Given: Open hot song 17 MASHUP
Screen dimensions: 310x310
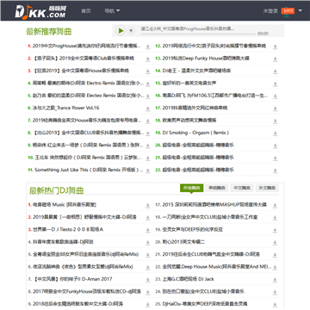Looking at the screenshot, I should pyautogui.click(x=214, y=205).
